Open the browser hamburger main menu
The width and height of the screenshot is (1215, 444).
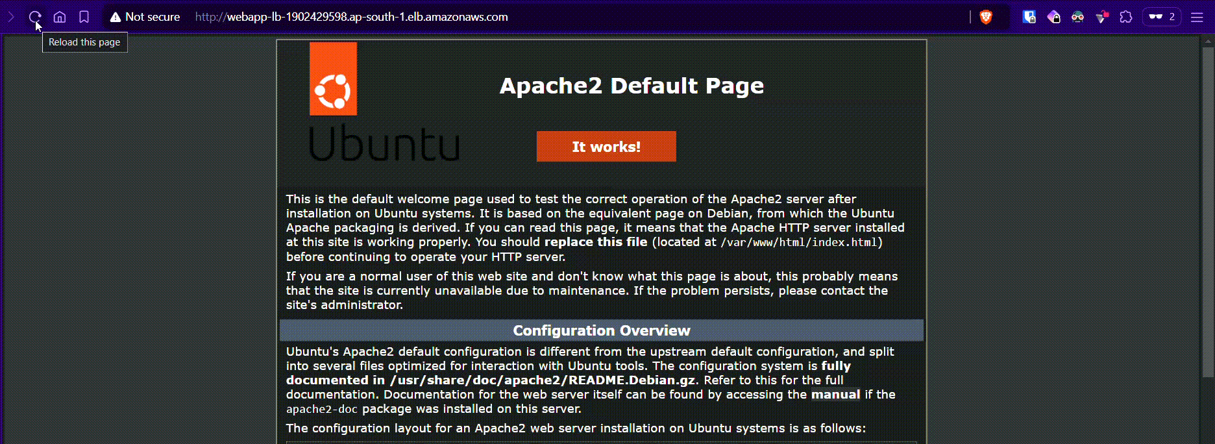click(1197, 18)
